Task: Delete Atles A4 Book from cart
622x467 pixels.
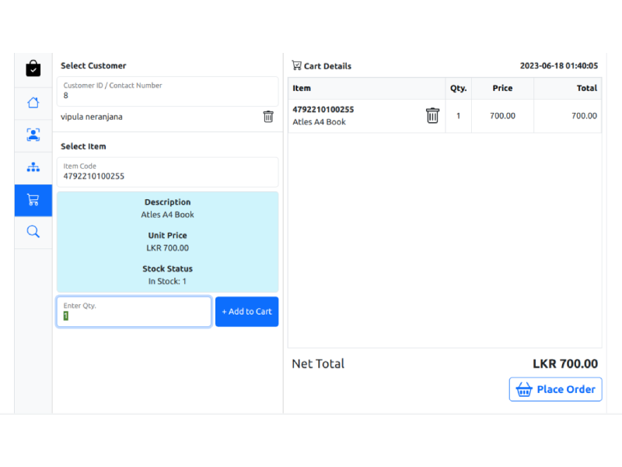Action: click(432, 116)
